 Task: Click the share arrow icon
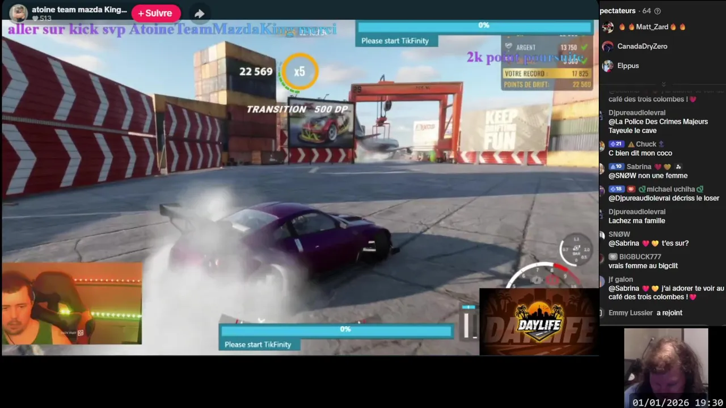tap(199, 14)
